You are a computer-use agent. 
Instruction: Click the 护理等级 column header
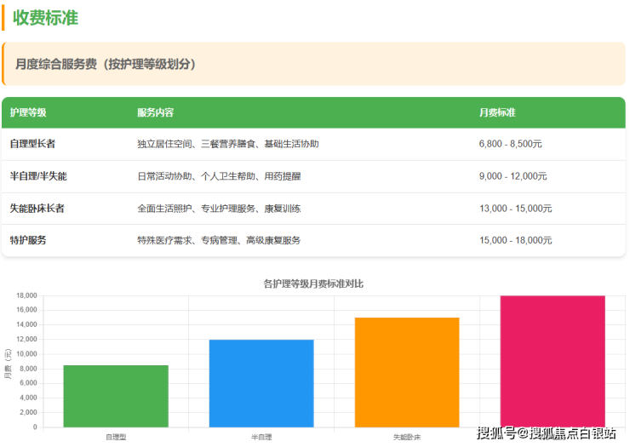[28, 112]
